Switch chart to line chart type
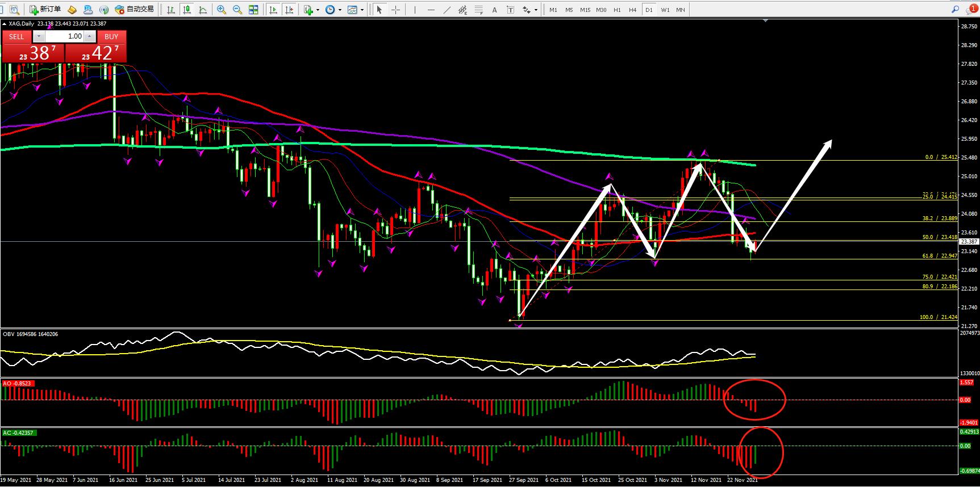 tap(203, 10)
